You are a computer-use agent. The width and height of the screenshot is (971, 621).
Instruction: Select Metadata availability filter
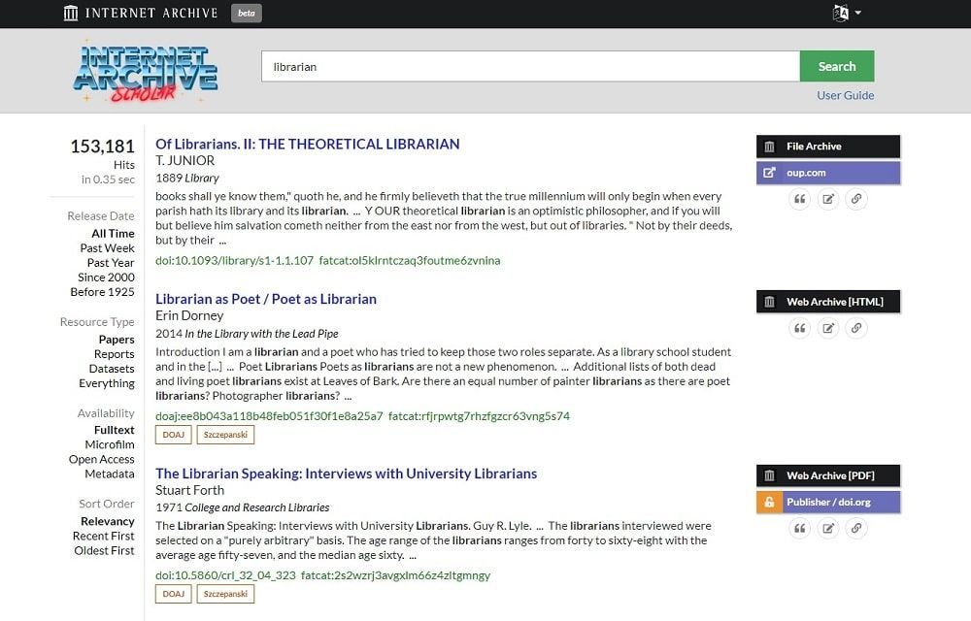[x=110, y=474]
